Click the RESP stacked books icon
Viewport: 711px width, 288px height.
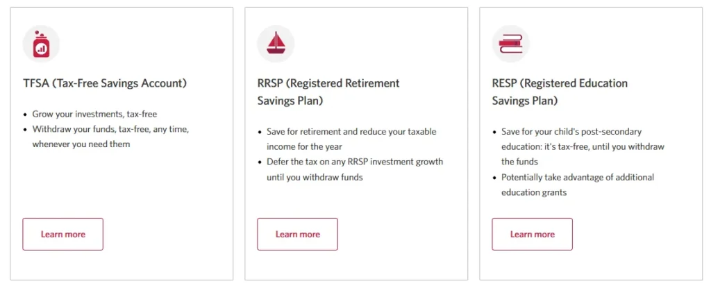tap(510, 44)
